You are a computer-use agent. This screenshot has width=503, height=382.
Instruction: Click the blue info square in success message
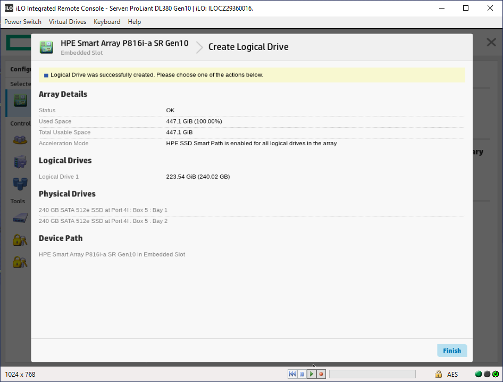click(46, 76)
